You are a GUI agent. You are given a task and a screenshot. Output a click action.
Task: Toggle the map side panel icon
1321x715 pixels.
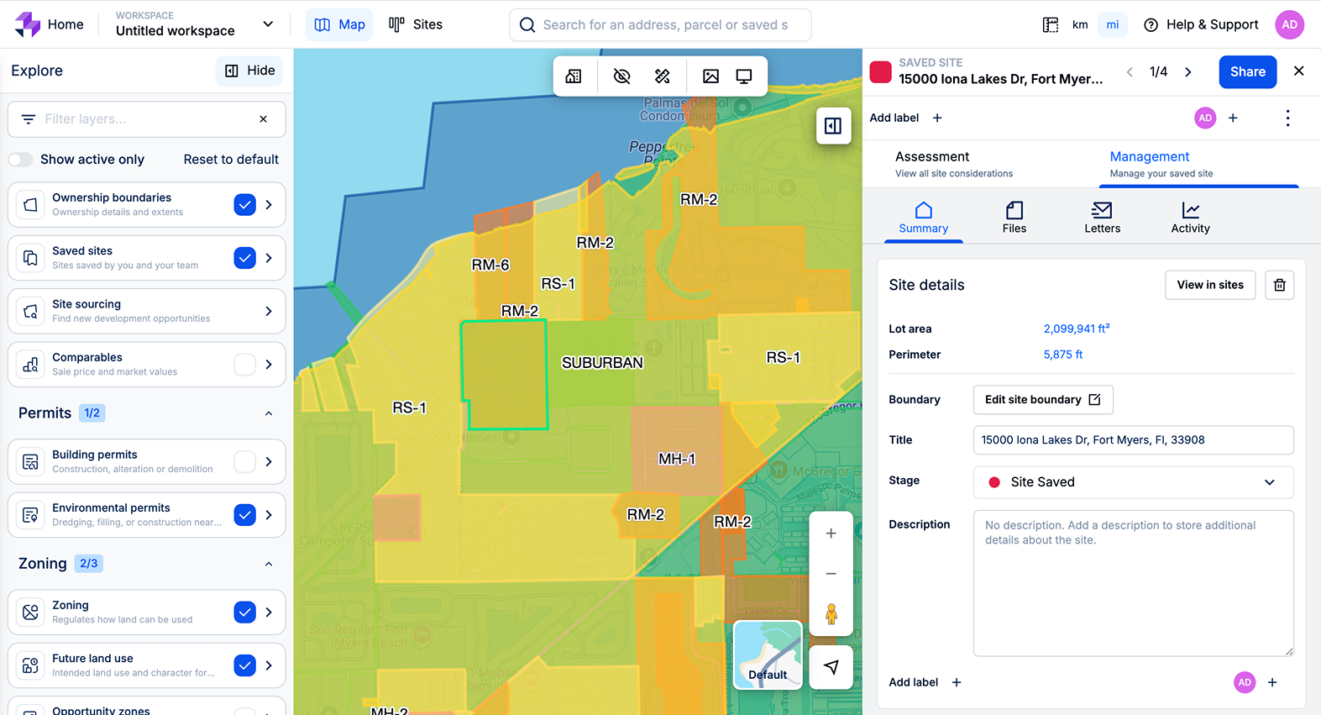pos(833,126)
